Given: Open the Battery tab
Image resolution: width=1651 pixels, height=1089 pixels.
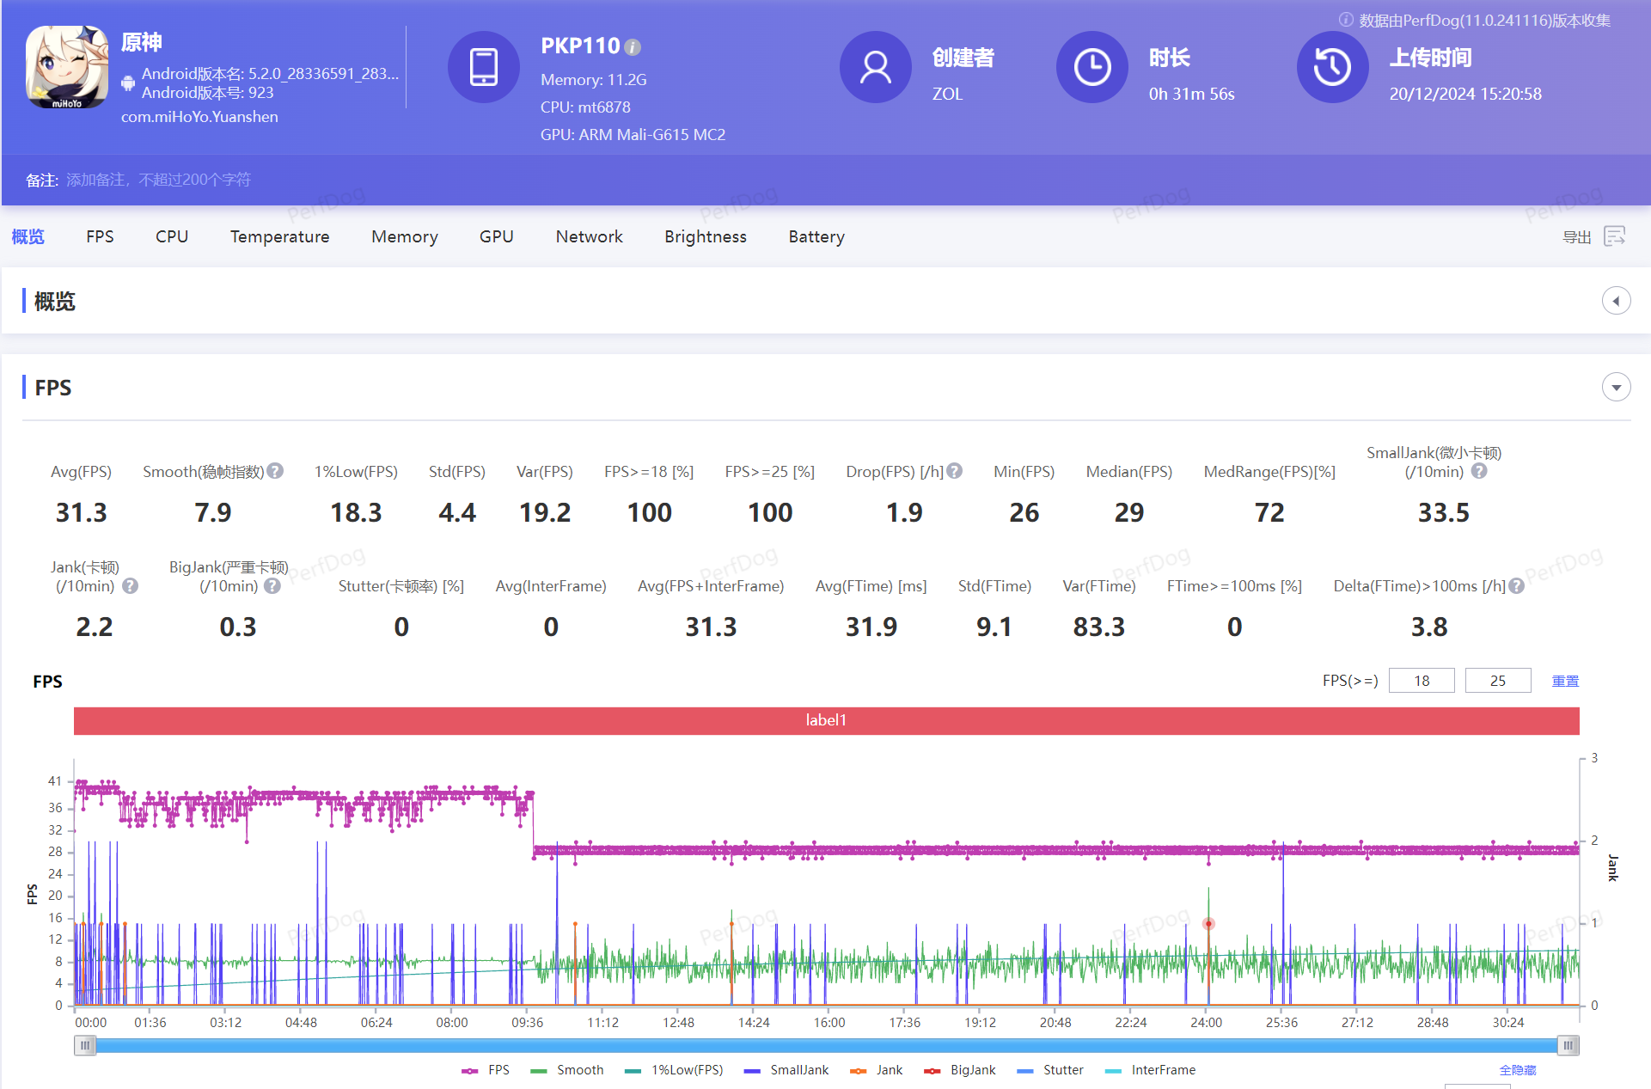Looking at the screenshot, I should [816, 236].
